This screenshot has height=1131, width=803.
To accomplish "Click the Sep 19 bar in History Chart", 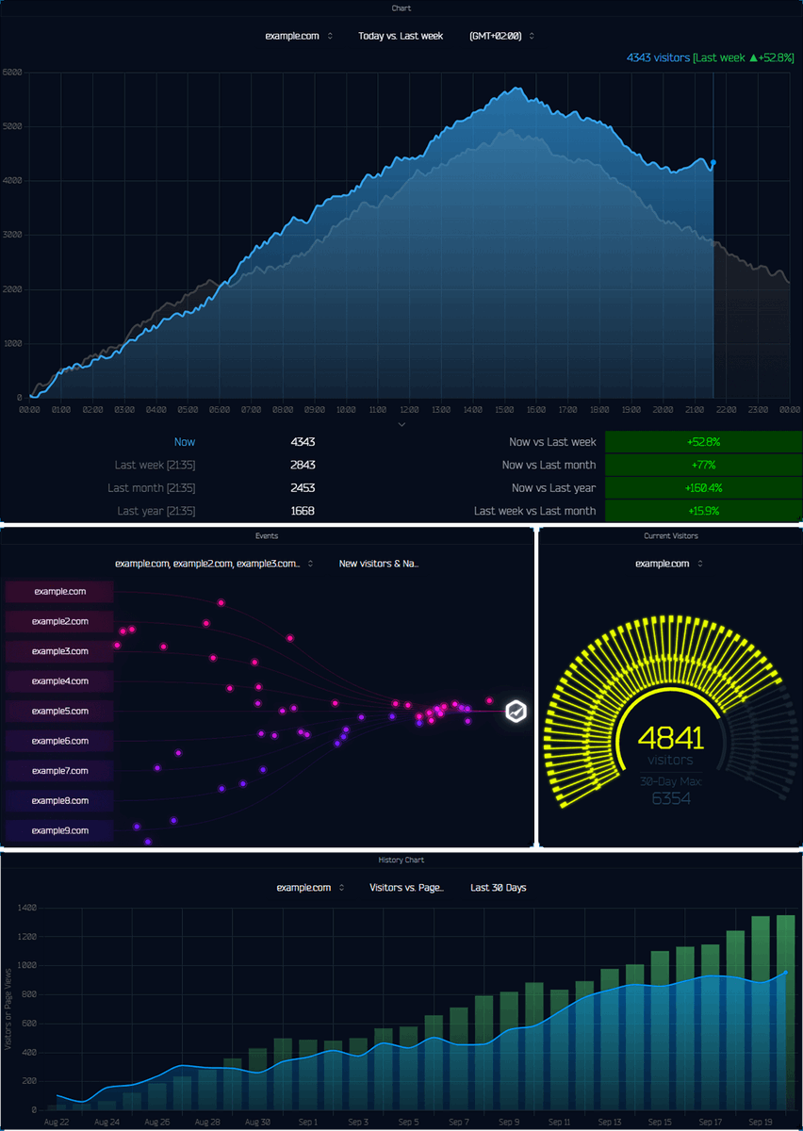I will [761, 1013].
